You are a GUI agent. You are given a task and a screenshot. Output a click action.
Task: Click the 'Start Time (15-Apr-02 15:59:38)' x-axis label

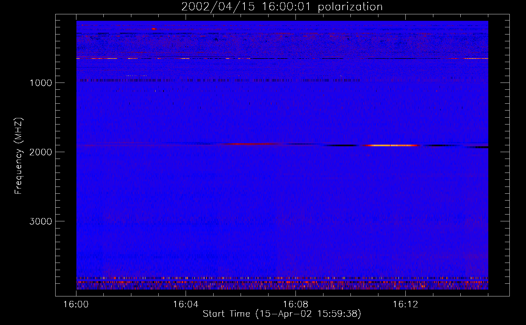click(282, 314)
